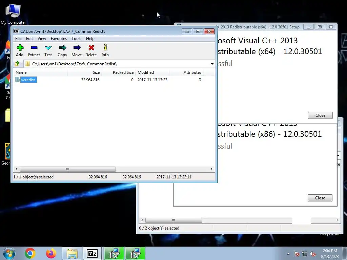Click the Move toolbar icon
This screenshot has width=347, height=260.
click(77, 50)
